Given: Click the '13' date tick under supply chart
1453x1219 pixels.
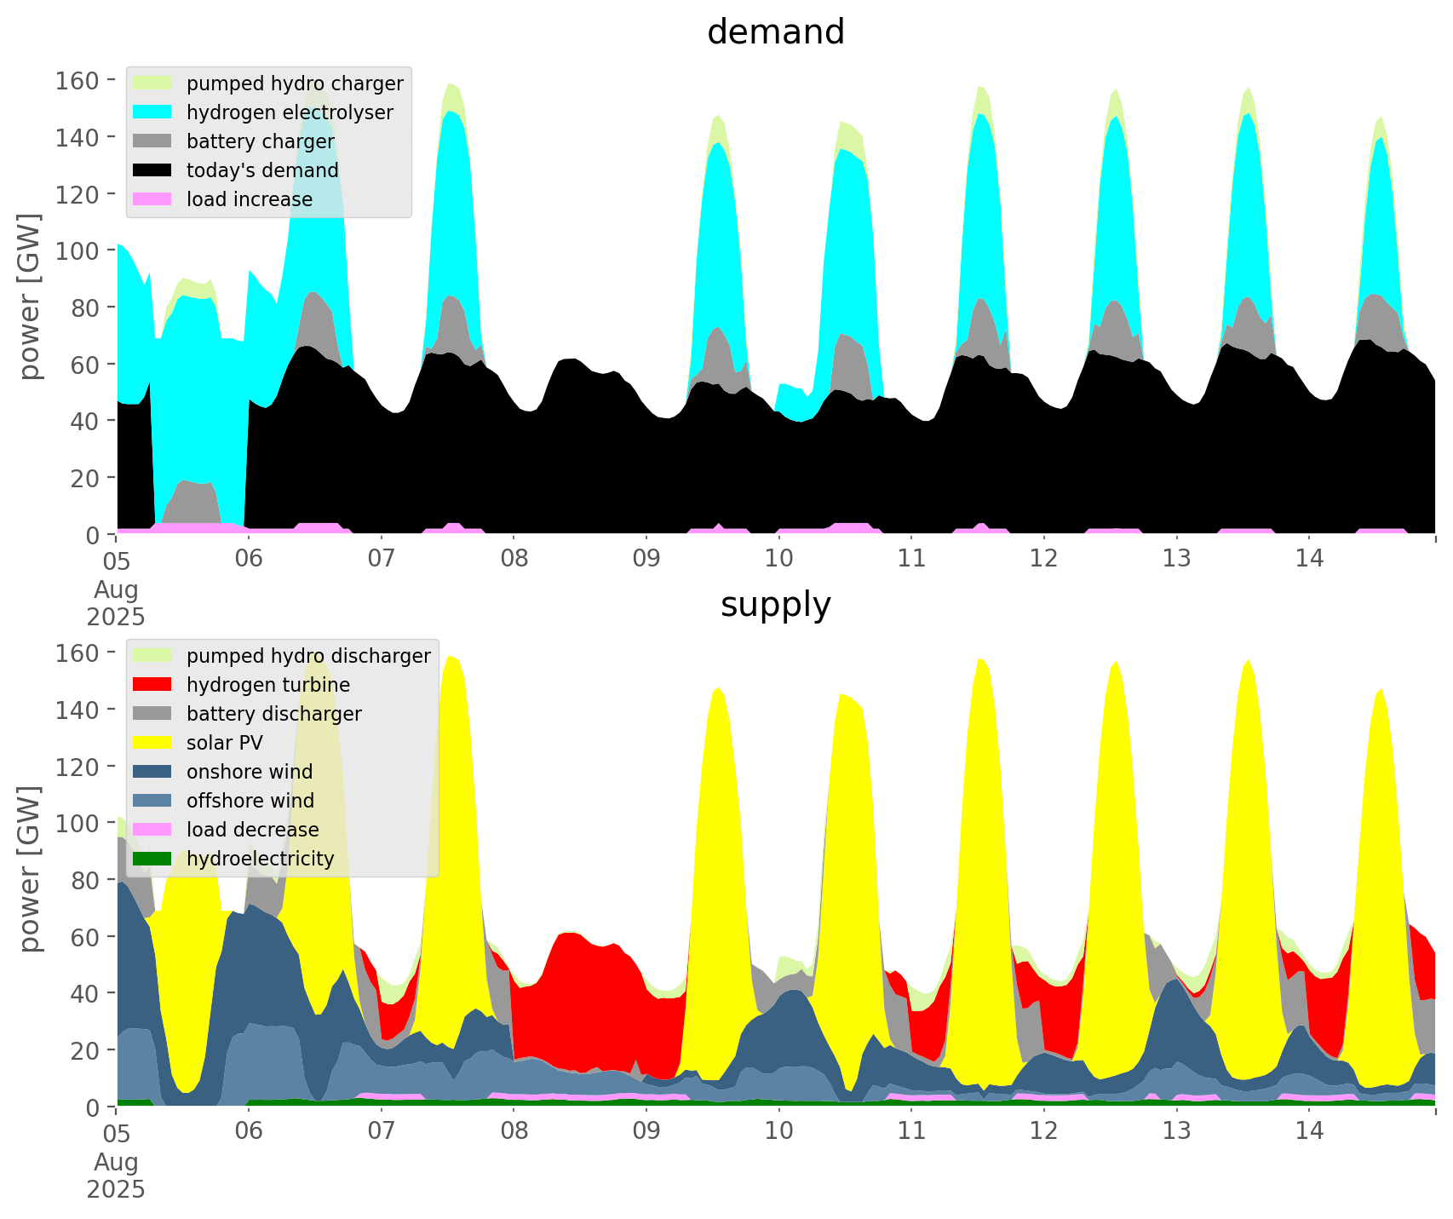Looking at the screenshot, I should click(x=1176, y=1131).
